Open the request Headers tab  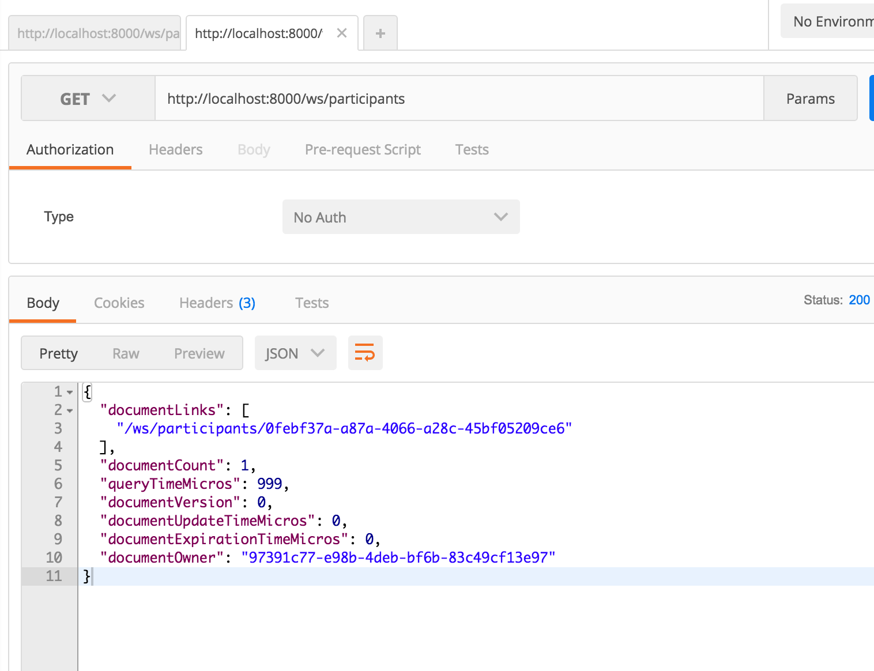click(176, 149)
